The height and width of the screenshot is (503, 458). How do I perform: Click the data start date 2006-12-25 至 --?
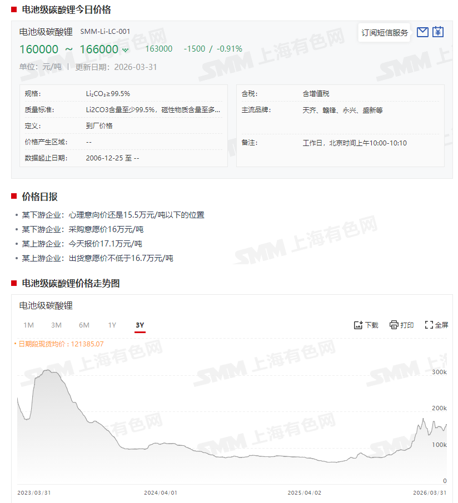112,158
